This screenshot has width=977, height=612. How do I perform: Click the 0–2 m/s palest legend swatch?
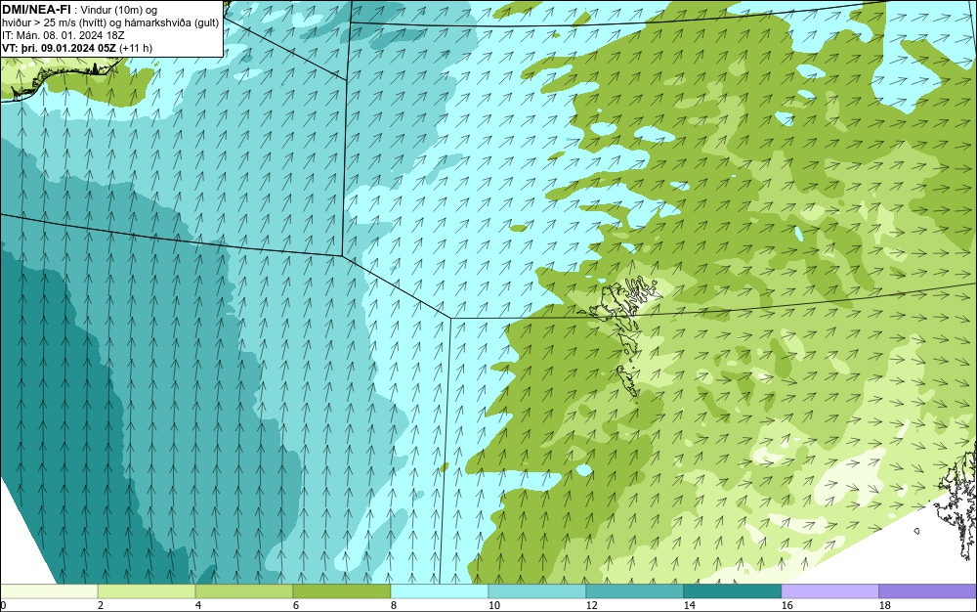coord(49,590)
